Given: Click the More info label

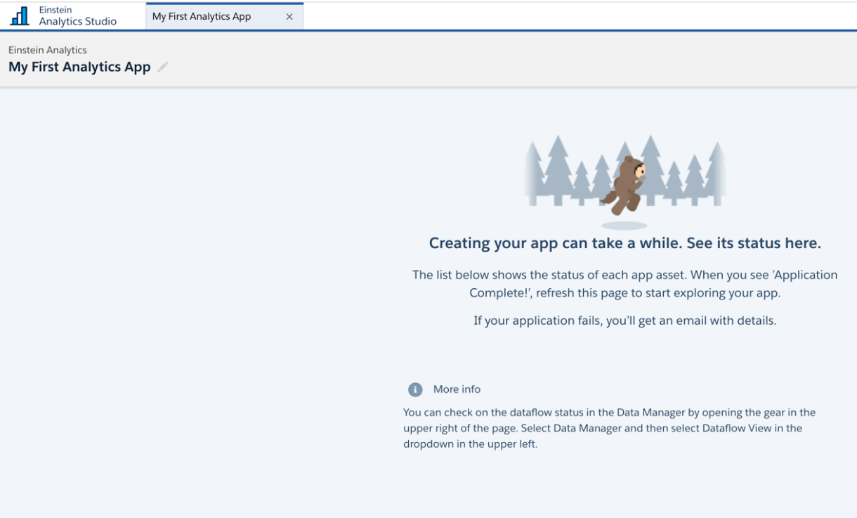Looking at the screenshot, I should pyautogui.click(x=457, y=389).
